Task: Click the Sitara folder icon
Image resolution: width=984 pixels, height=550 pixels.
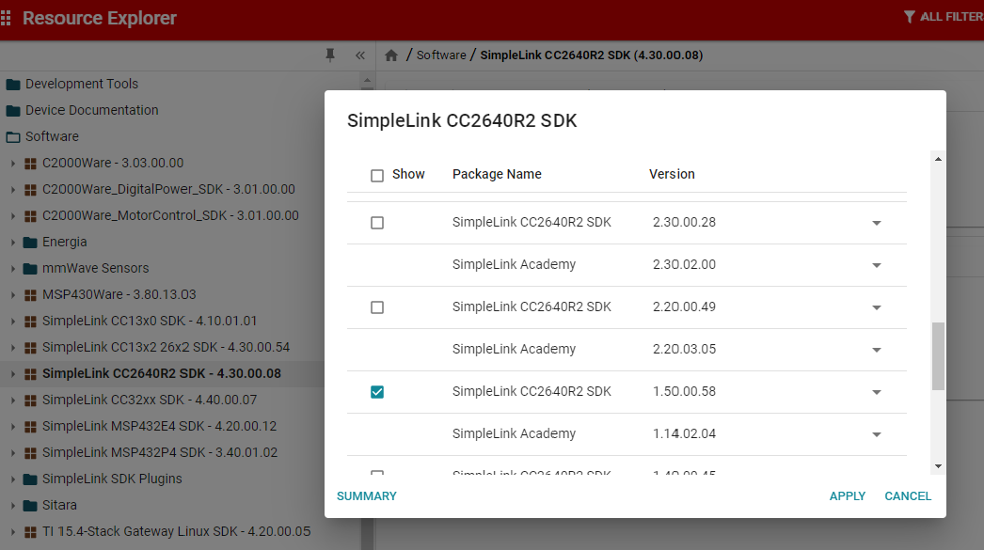Action: click(30, 506)
